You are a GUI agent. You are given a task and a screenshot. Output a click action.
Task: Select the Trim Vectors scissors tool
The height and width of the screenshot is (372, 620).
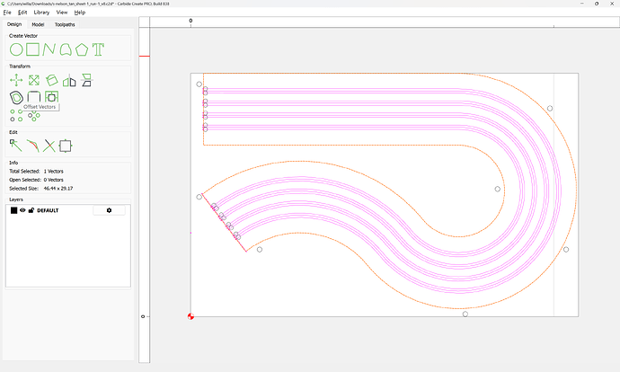point(49,145)
